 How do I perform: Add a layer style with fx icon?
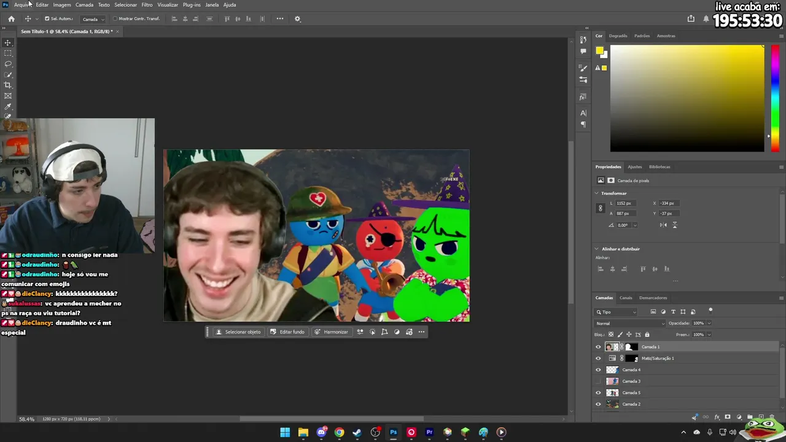pos(717,417)
